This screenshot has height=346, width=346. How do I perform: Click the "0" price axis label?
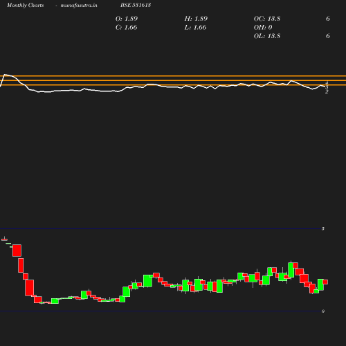click(x=323, y=311)
